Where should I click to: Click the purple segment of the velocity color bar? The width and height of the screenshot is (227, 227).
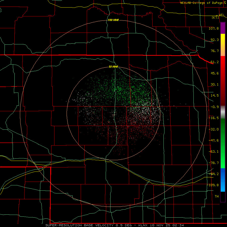point(223,28)
